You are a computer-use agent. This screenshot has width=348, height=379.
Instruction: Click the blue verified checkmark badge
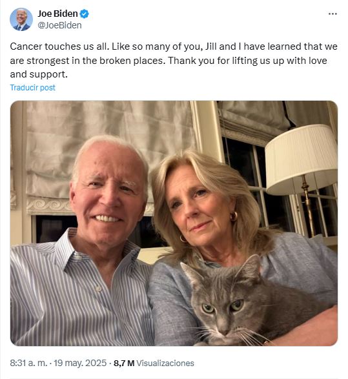[x=85, y=14]
